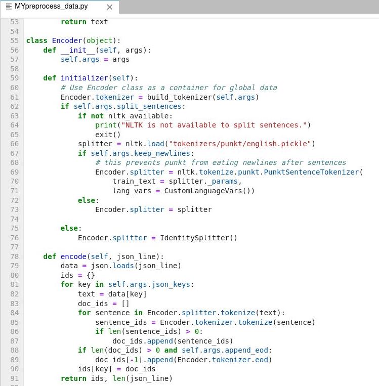This screenshot has height=386, width=379.
Task: Click the comment about global data container
Action: tap(169, 88)
